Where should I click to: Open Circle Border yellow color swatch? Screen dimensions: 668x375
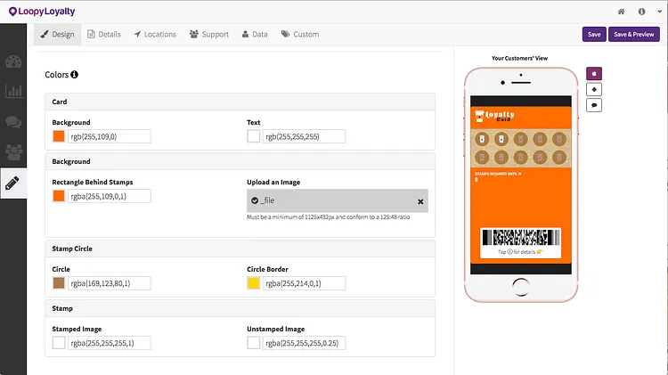click(x=254, y=283)
